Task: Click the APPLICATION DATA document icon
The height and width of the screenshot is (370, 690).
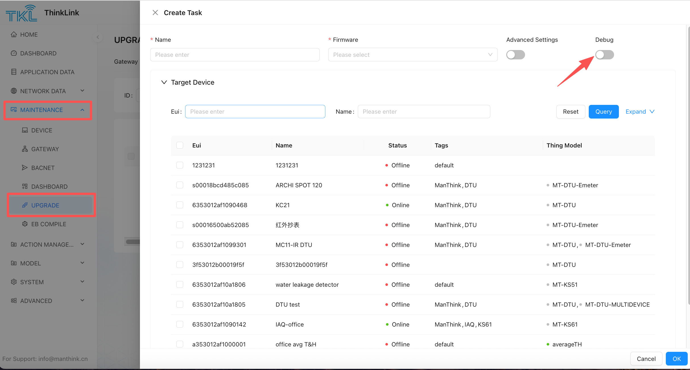Action: pos(14,72)
